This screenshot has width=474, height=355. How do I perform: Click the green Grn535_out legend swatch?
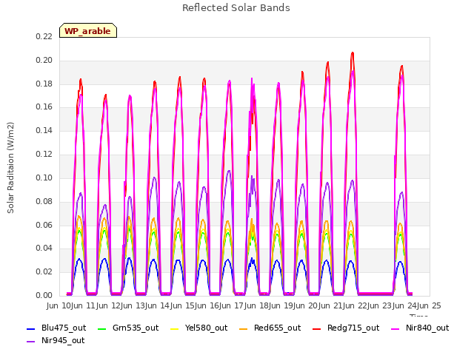[x=102, y=328]
